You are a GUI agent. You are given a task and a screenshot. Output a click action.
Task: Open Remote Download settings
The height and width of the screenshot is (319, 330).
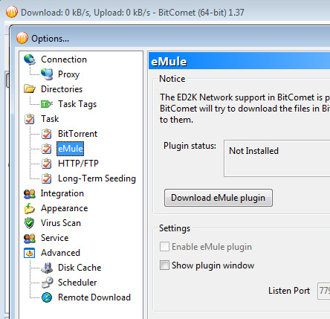(94, 297)
